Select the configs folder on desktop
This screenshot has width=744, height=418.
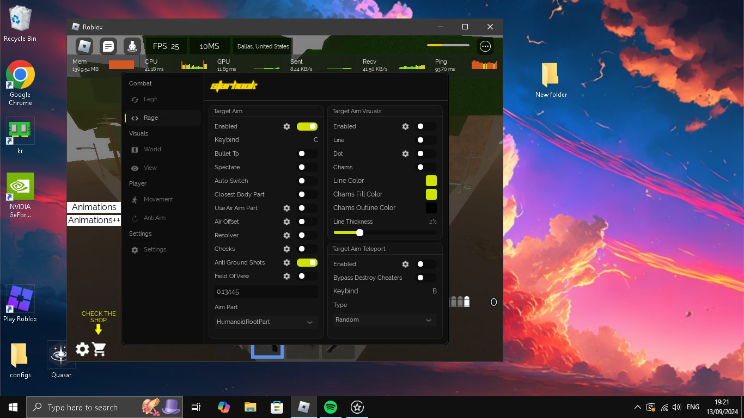(20, 360)
